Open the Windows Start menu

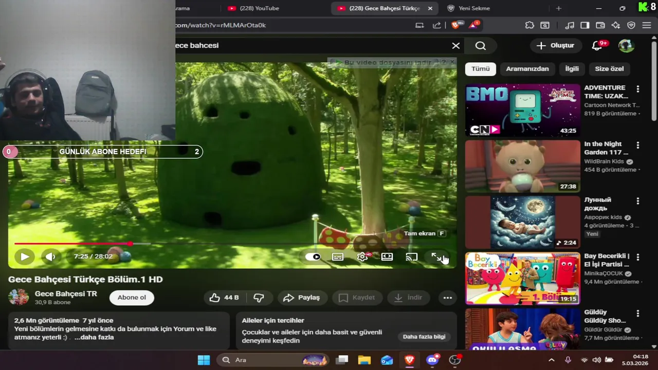coord(204,360)
